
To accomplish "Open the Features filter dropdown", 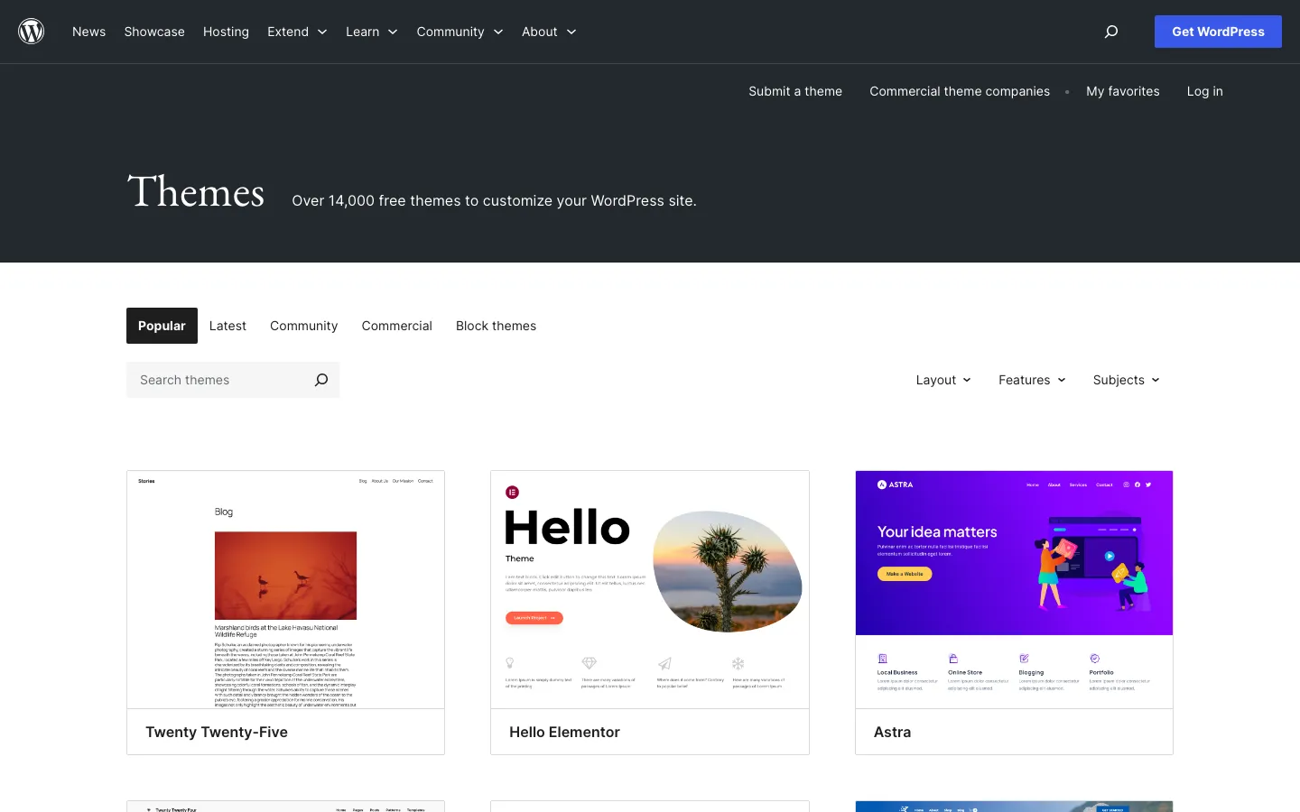I will (1032, 380).
